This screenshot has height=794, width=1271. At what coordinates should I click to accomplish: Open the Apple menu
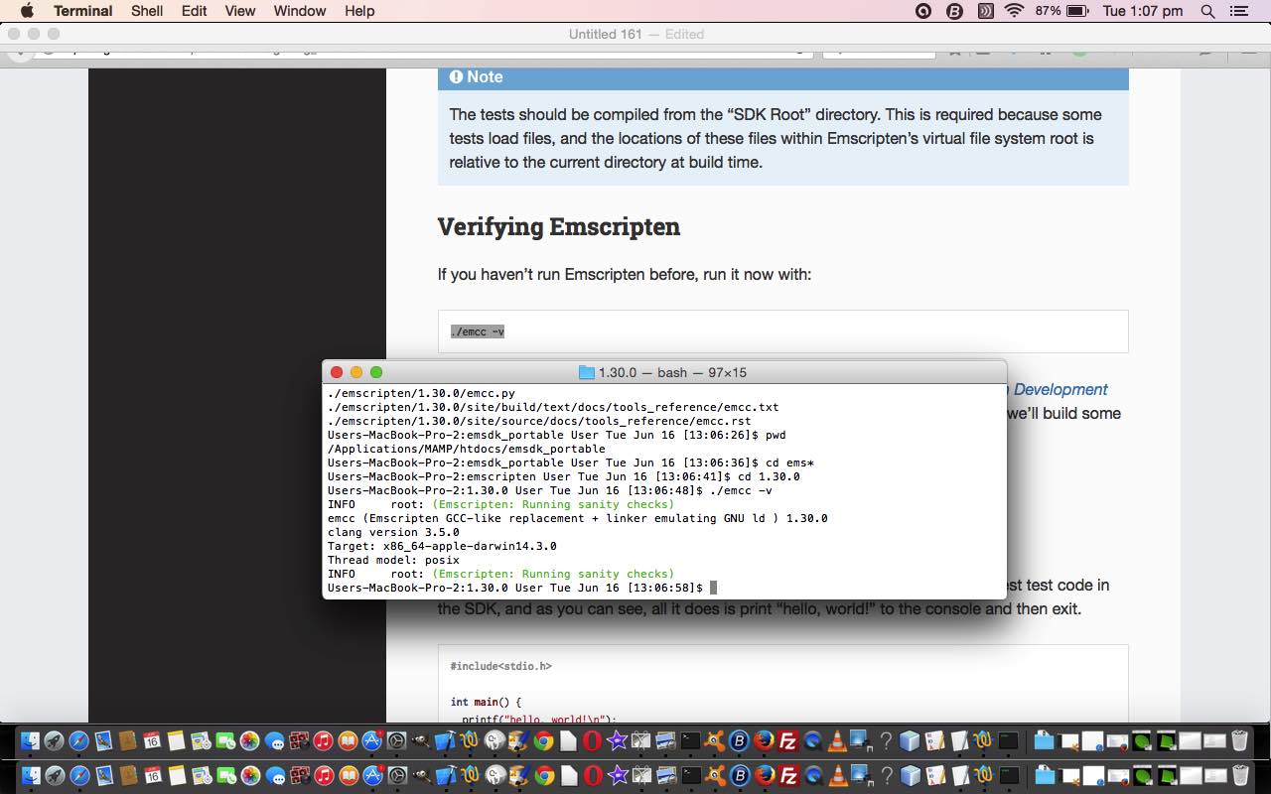pos(27,11)
